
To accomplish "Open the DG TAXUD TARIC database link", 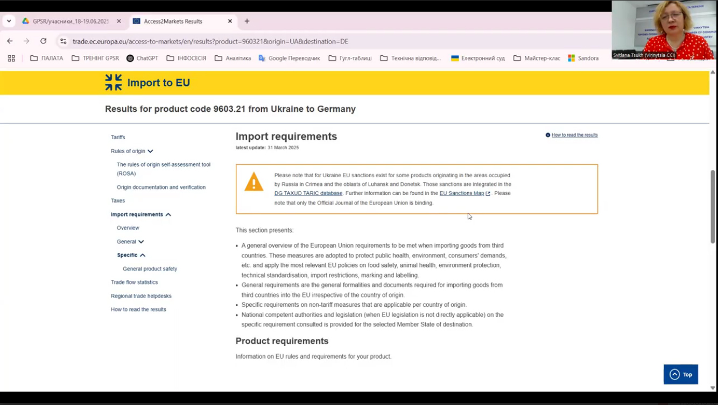I will pyautogui.click(x=308, y=193).
